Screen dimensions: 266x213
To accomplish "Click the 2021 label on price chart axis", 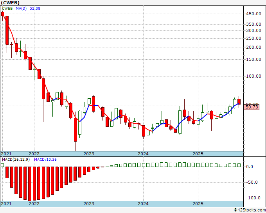I will click(6, 154).
